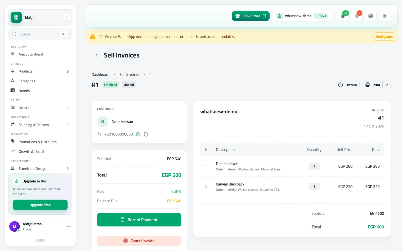
Task: Expand Storefront Design submenu chevron
Action: tap(68, 169)
